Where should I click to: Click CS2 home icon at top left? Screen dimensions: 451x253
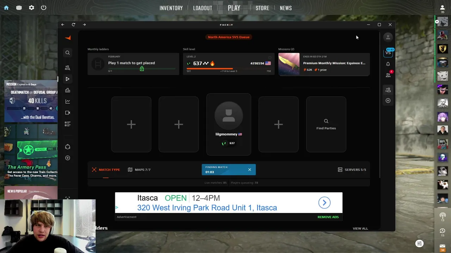click(6, 7)
